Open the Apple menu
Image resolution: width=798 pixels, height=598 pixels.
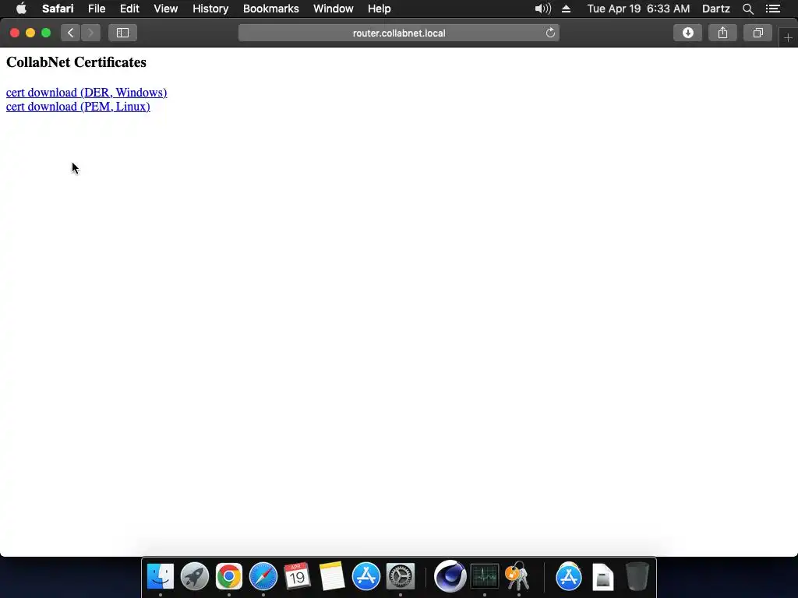(21, 9)
